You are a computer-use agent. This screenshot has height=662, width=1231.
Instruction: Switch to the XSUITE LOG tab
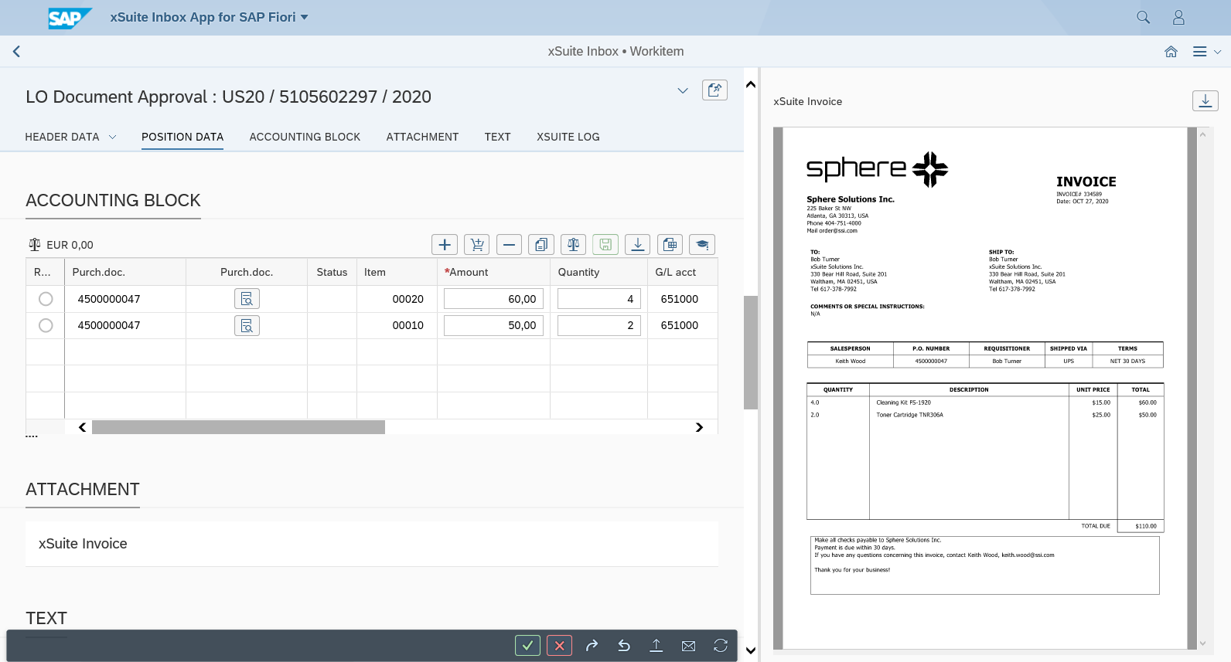point(568,137)
